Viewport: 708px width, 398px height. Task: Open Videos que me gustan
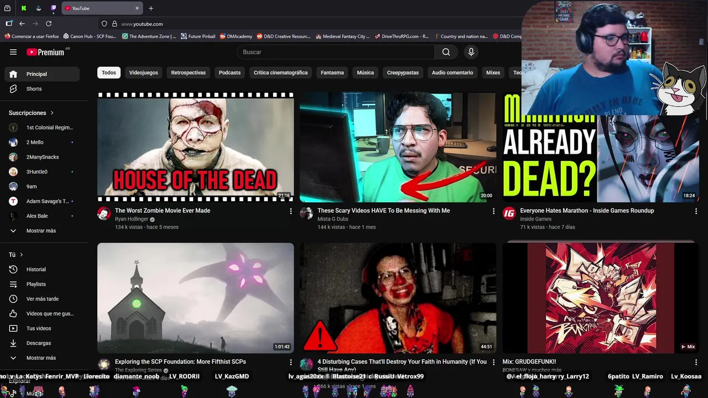click(x=42, y=313)
